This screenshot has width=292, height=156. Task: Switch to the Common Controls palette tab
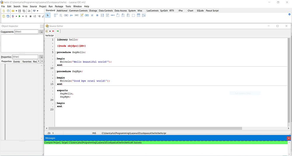coord(78,10)
